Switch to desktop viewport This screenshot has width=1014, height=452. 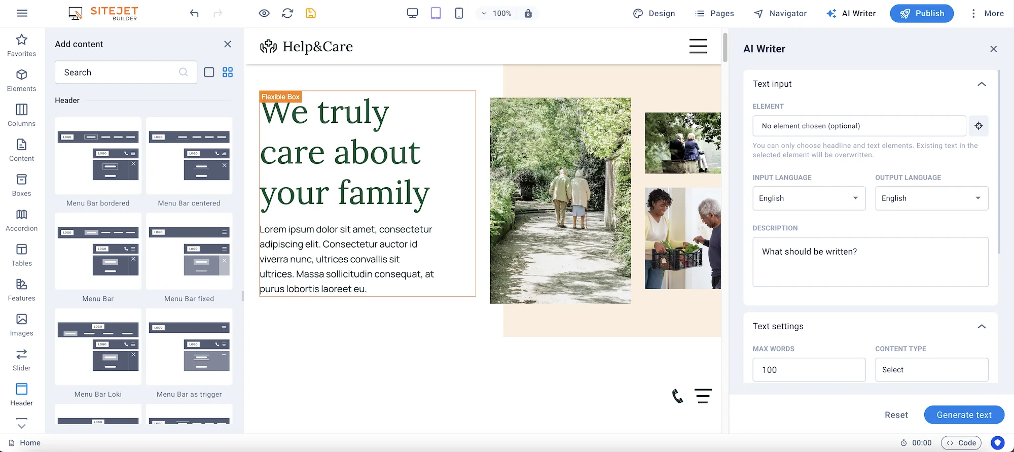(412, 13)
